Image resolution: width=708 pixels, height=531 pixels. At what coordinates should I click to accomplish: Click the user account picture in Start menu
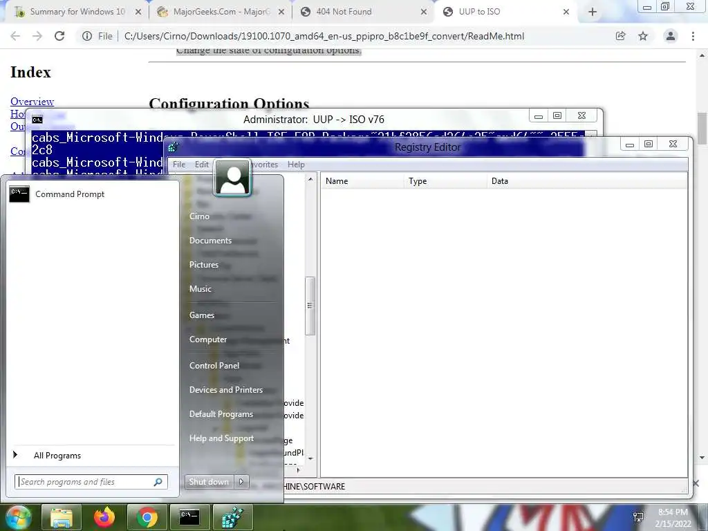pyautogui.click(x=232, y=178)
